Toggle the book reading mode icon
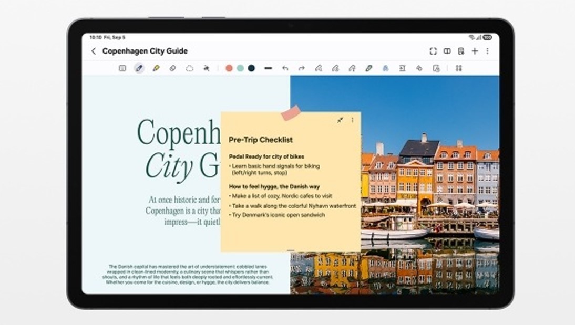 click(x=447, y=51)
